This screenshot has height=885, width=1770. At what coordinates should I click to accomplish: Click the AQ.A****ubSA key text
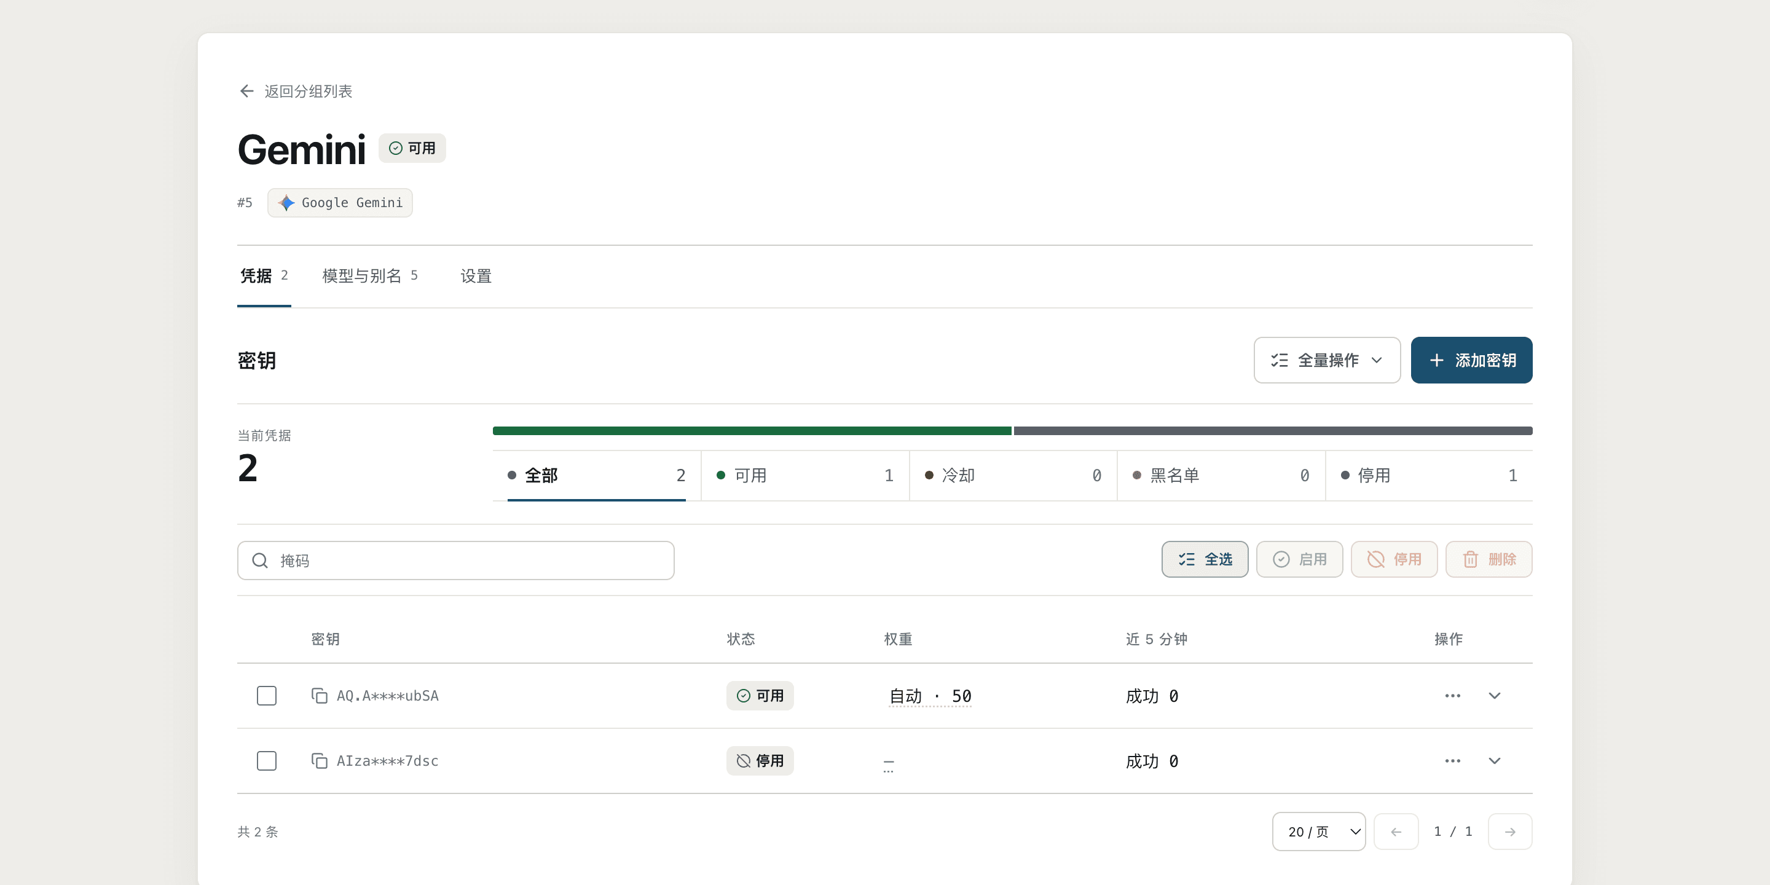[x=388, y=696]
